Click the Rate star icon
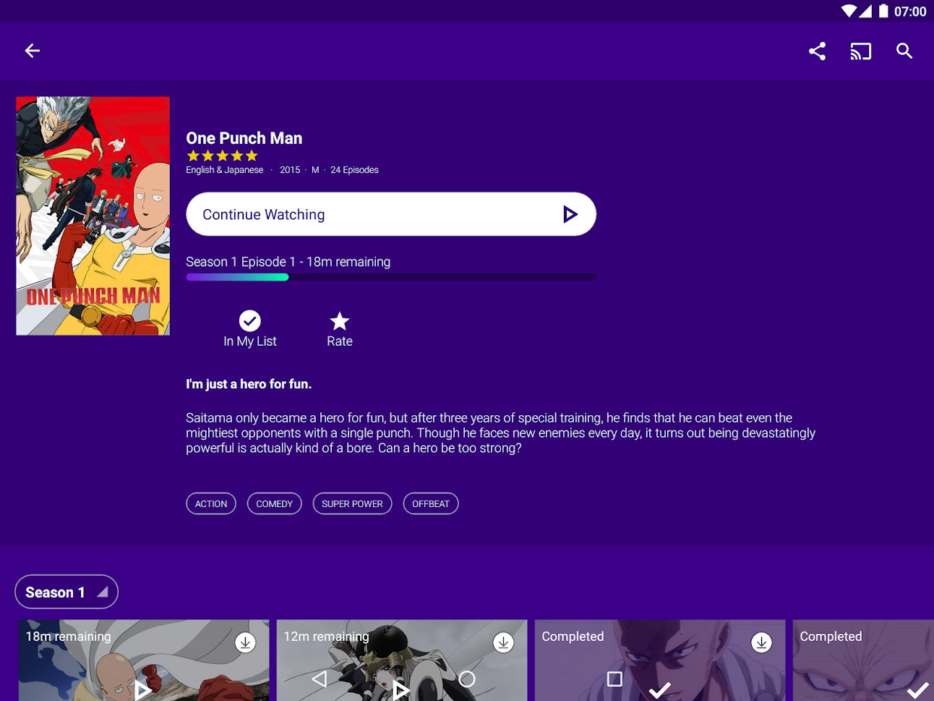Viewport: 934px width, 701px height. click(339, 322)
